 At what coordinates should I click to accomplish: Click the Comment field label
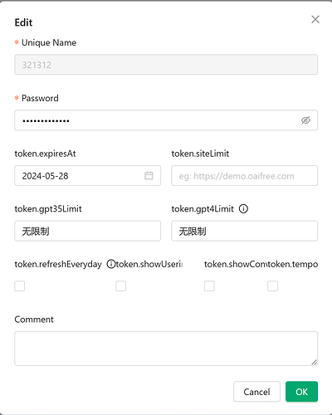(x=34, y=320)
